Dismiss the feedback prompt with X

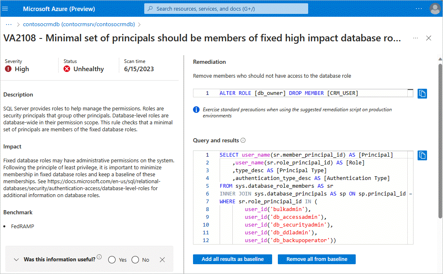pyautogui.click(x=162, y=260)
